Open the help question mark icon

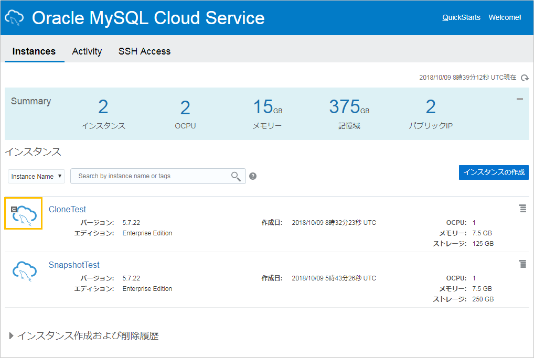[253, 176]
